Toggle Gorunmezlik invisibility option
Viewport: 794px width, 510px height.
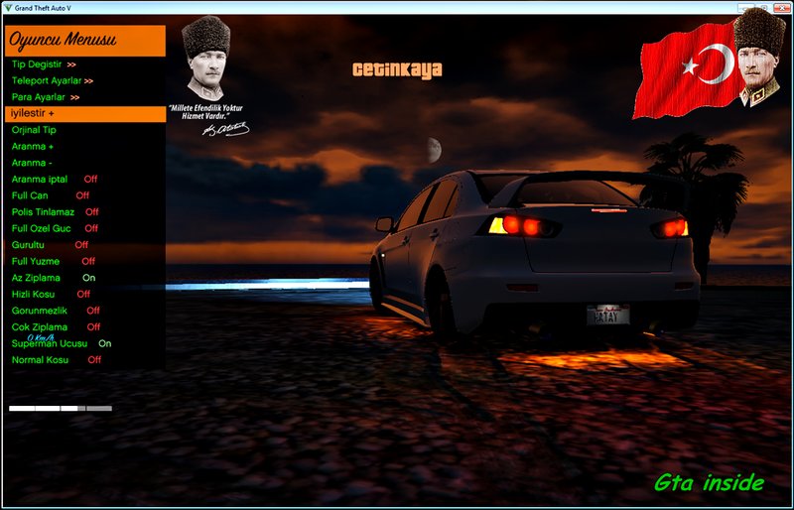tap(56, 311)
